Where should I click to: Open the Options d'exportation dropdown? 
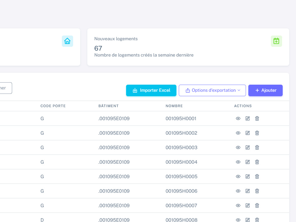[x=212, y=90]
